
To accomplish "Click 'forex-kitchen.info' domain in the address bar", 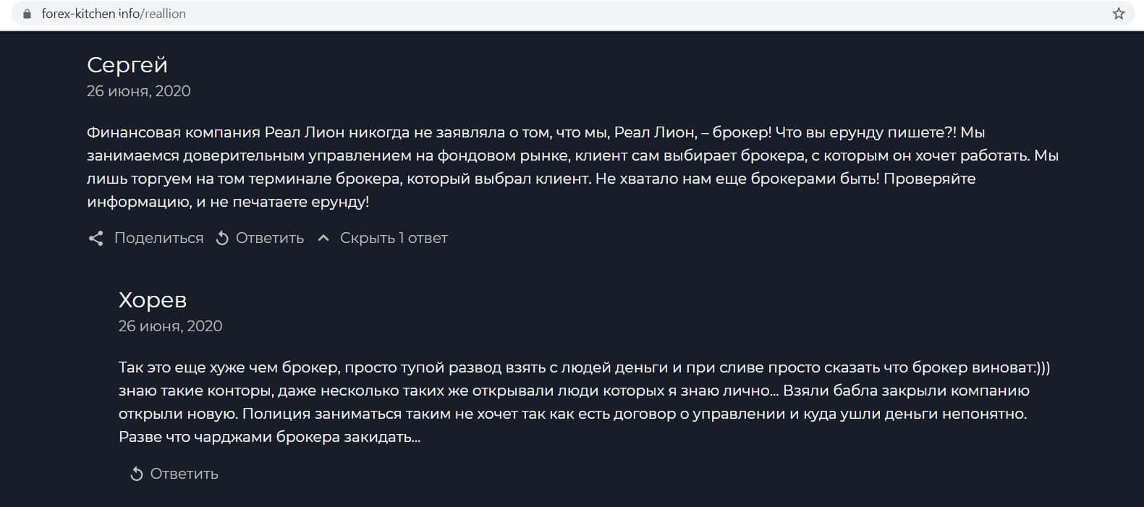I will click(91, 14).
